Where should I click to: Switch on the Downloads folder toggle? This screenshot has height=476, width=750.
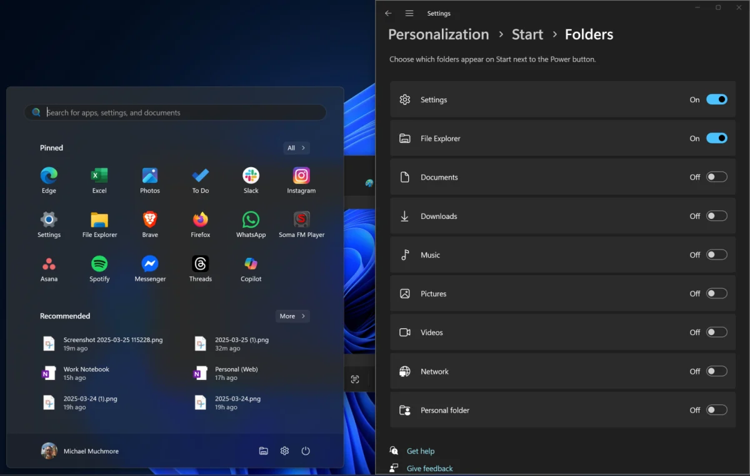coord(716,216)
